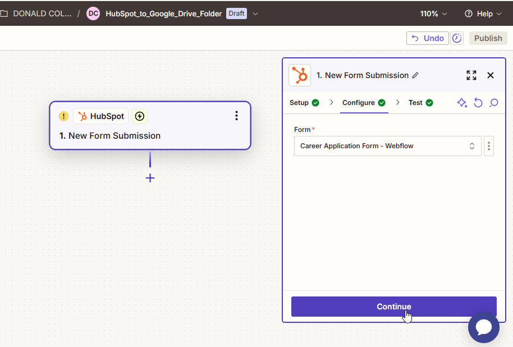
Task: Click the green check next to Setup
Action: 315,103
